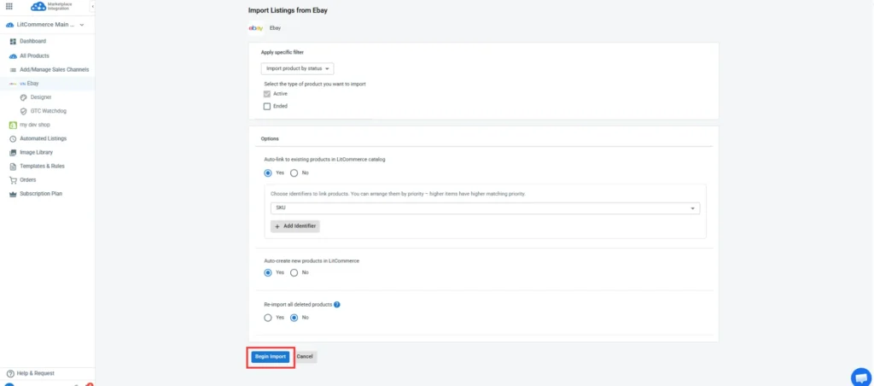Select No for Auto-create new products
This screenshot has width=874, height=386.
pyautogui.click(x=294, y=272)
